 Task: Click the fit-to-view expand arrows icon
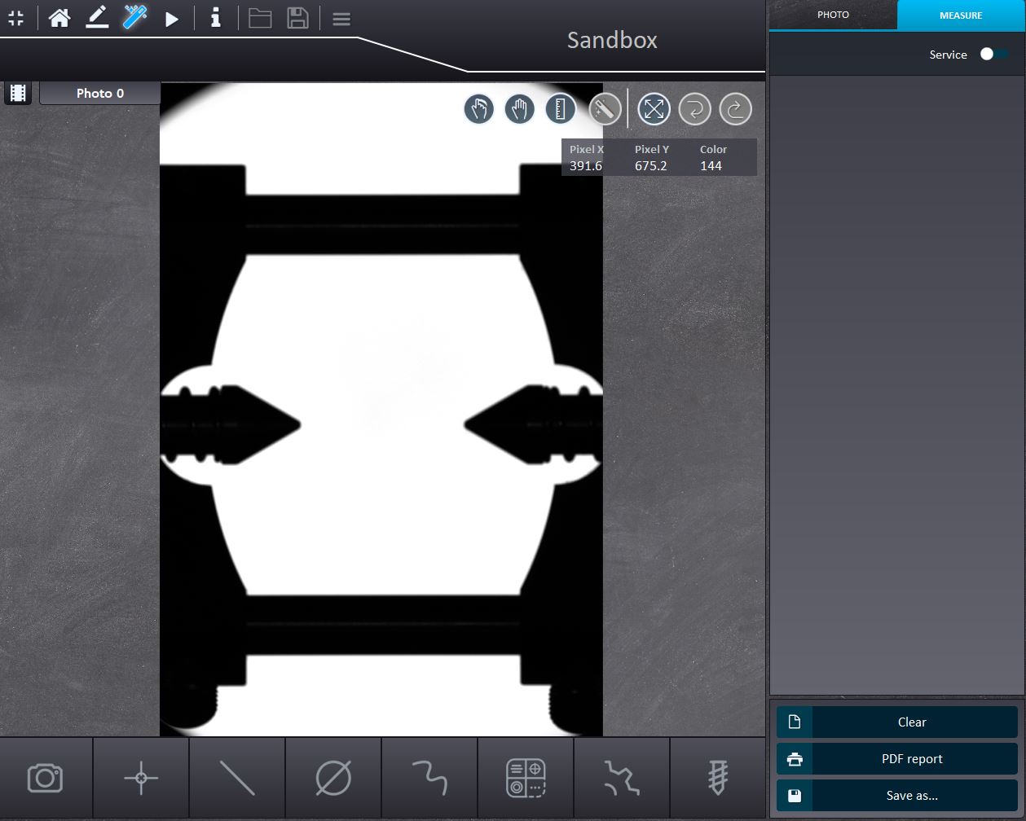(654, 109)
